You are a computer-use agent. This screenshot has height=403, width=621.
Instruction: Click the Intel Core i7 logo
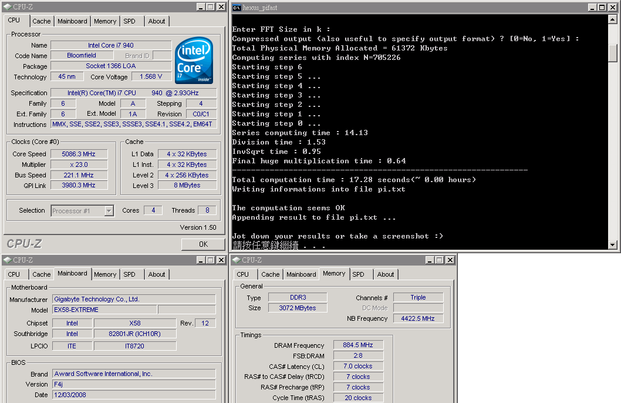(194, 61)
